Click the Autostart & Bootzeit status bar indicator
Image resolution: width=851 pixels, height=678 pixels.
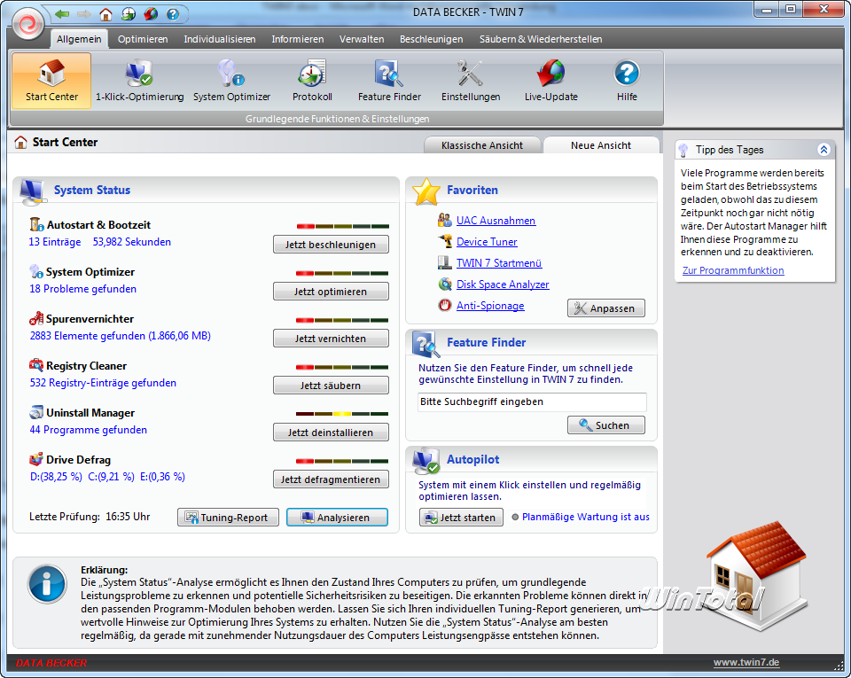pyautogui.click(x=342, y=226)
